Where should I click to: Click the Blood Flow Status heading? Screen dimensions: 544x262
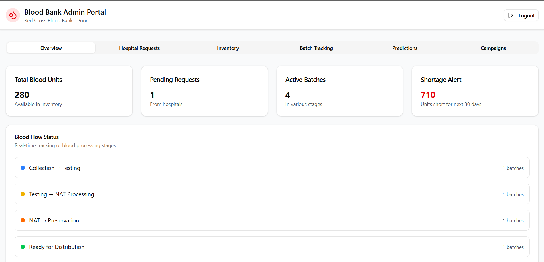click(37, 137)
